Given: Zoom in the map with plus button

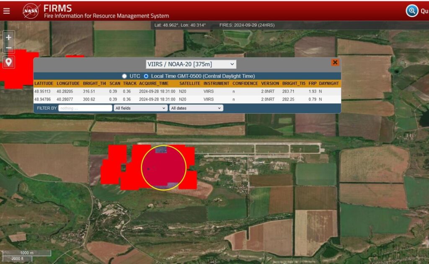Looking at the screenshot, I should pos(8,37).
